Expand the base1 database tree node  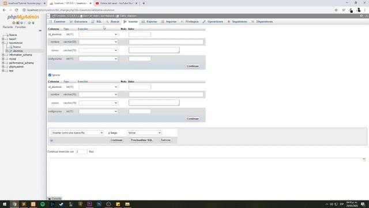click(3, 39)
